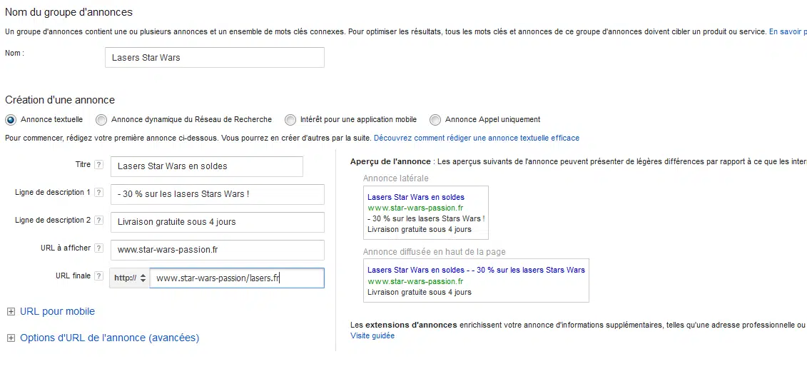
Task: Click help icon next to Titre
Action: tap(98, 166)
